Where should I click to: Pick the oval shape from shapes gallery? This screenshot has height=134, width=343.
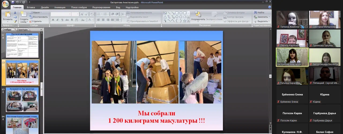coord(181,13)
